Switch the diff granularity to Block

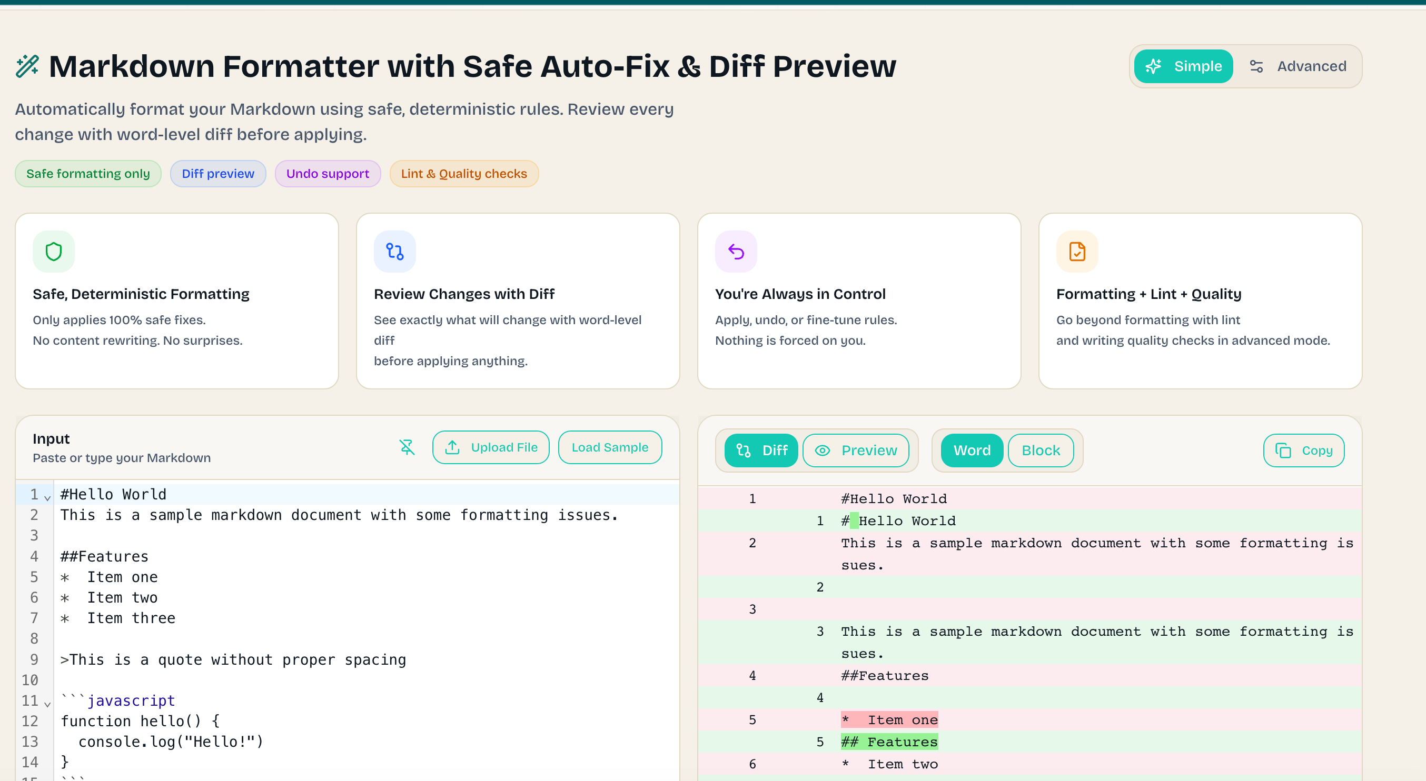(1040, 450)
